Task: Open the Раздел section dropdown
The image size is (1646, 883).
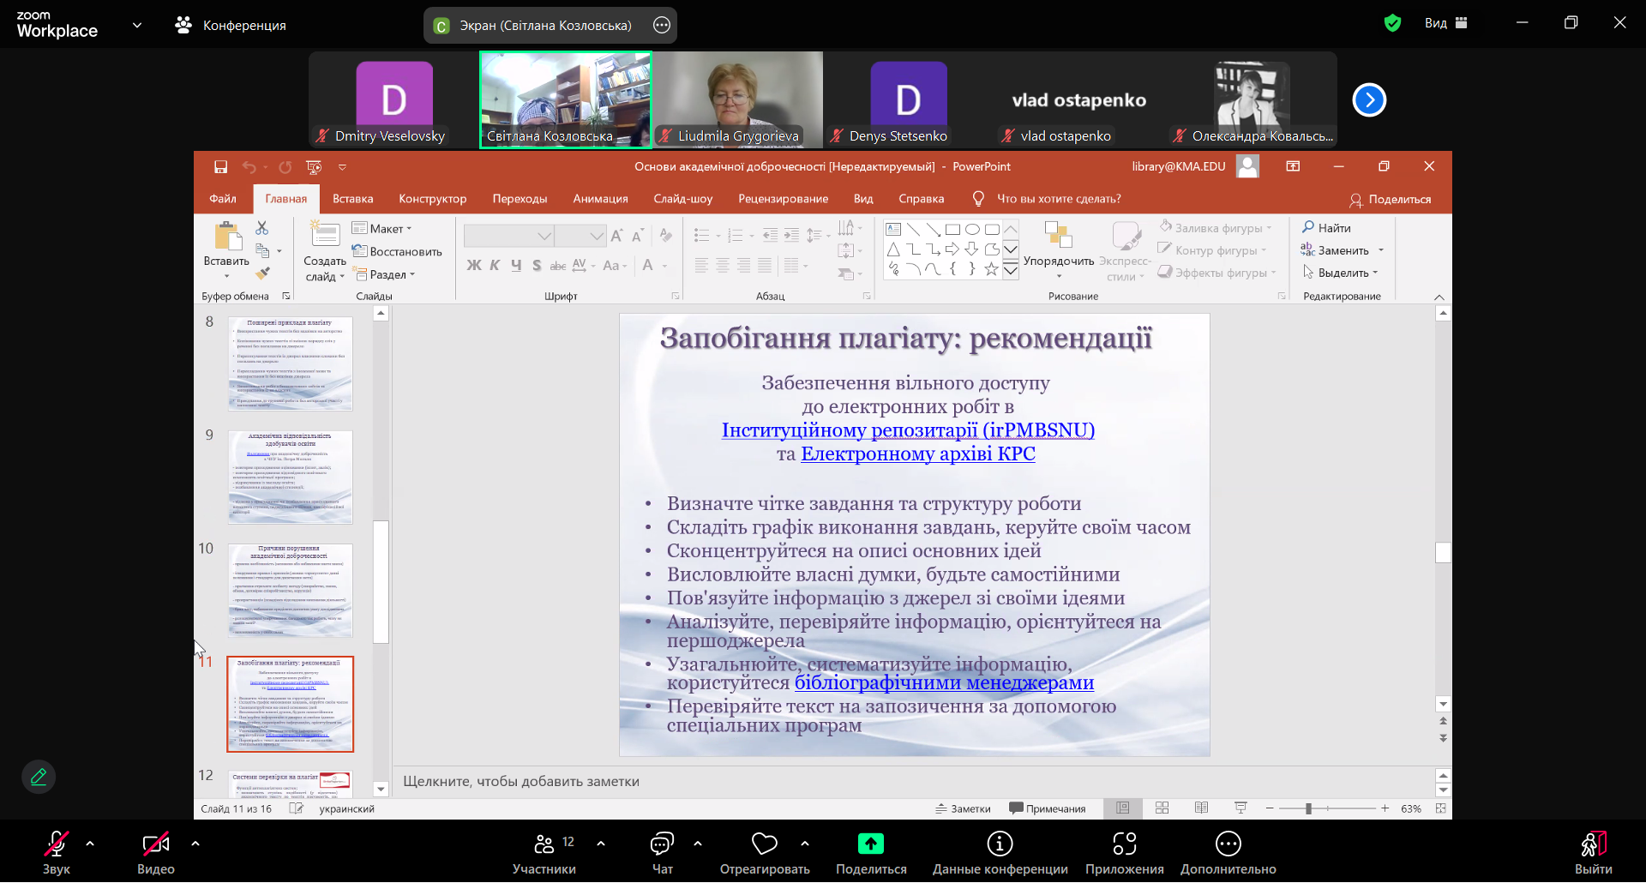Action: pyautogui.click(x=383, y=274)
